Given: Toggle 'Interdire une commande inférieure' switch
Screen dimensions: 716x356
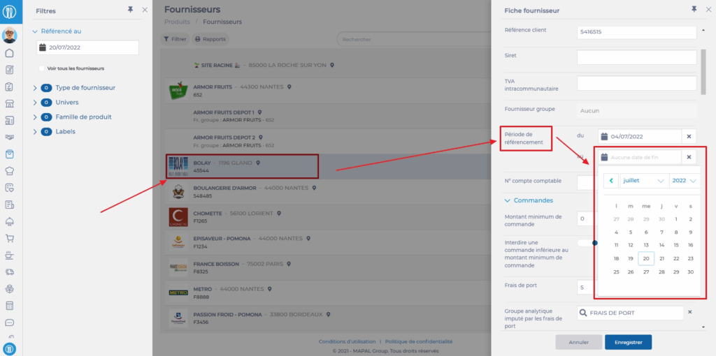Looking at the screenshot, I should coord(586,243).
